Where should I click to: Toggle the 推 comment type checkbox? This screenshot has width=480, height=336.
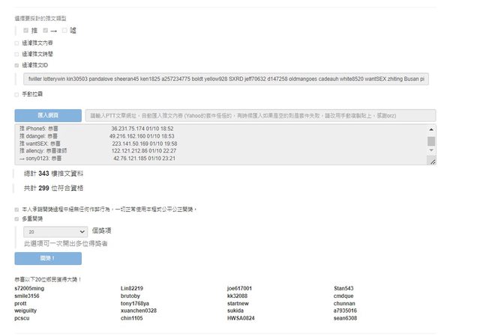click(26, 31)
